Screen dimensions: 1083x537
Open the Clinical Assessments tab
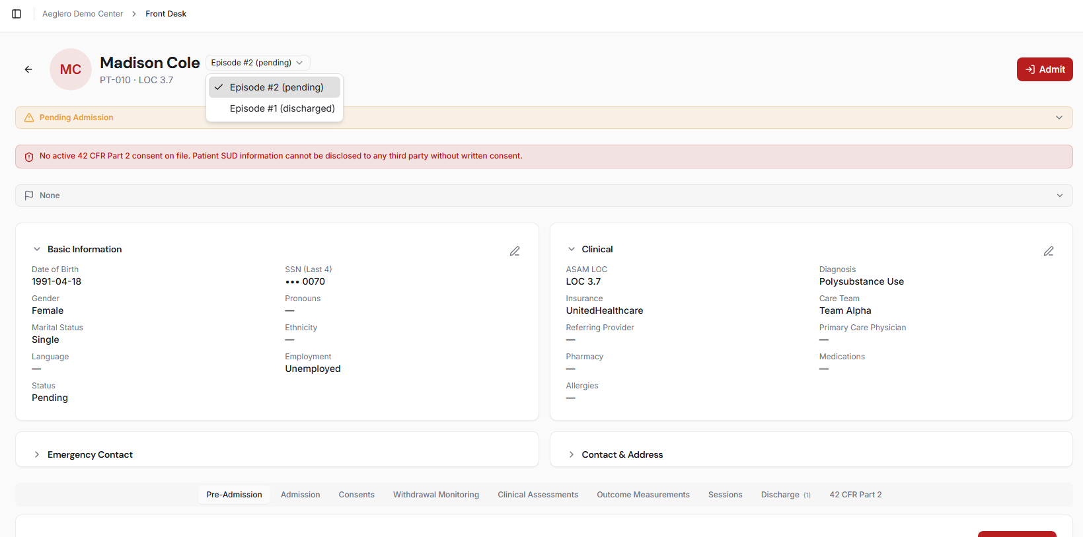538,495
